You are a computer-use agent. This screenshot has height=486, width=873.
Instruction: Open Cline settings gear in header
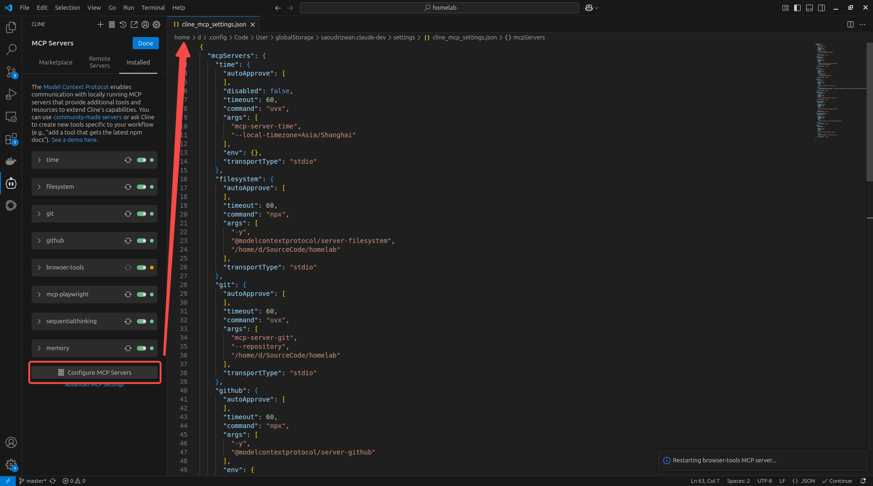pyautogui.click(x=156, y=24)
